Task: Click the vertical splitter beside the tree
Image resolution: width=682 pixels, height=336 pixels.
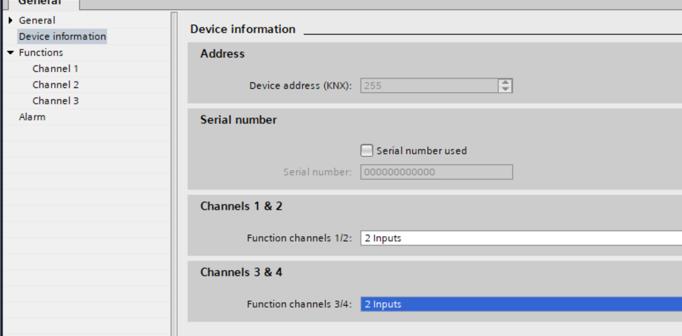Action: [x=174, y=169]
